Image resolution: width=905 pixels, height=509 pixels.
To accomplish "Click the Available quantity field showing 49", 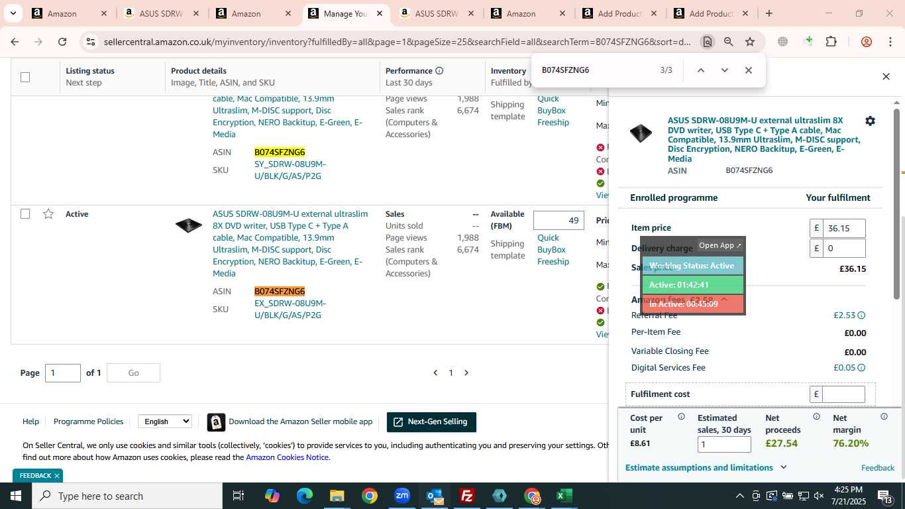I will [559, 221].
